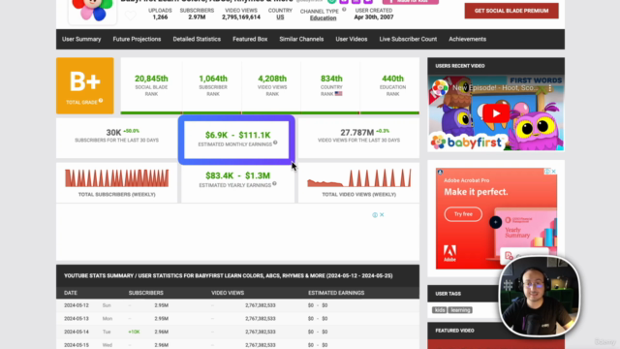This screenshot has width=620, height=349.
Task: Go to Similar Channels tab
Action: pyautogui.click(x=301, y=39)
